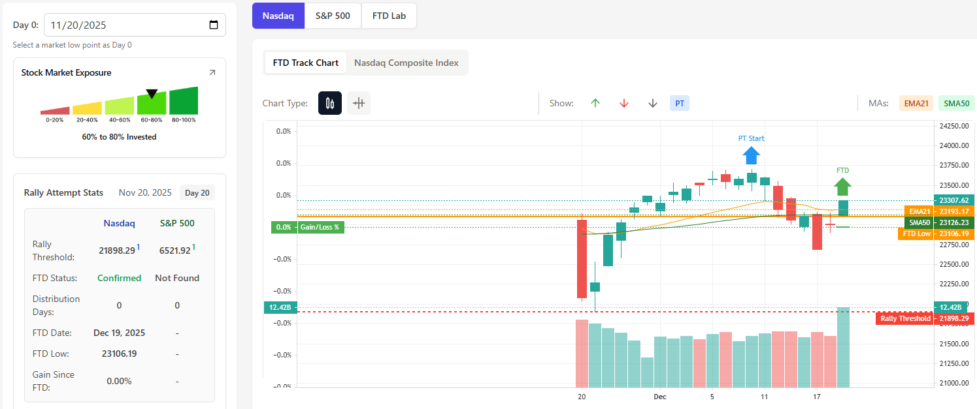Toggle the dark gray down arrow marker
This screenshot has height=409, width=977.
pyautogui.click(x=652, y=103)
